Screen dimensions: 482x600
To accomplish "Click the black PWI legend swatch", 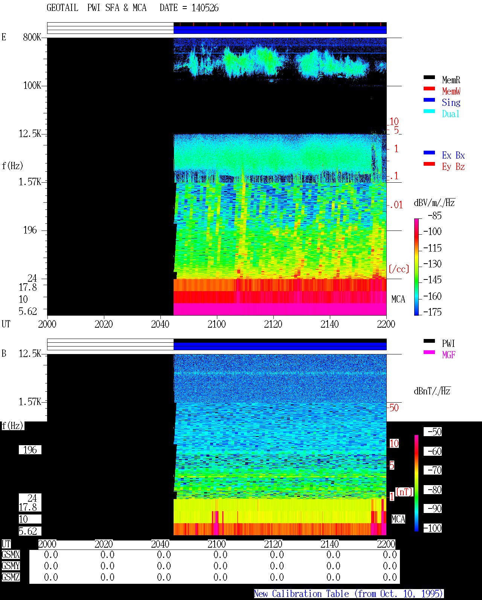I will 429,341.
